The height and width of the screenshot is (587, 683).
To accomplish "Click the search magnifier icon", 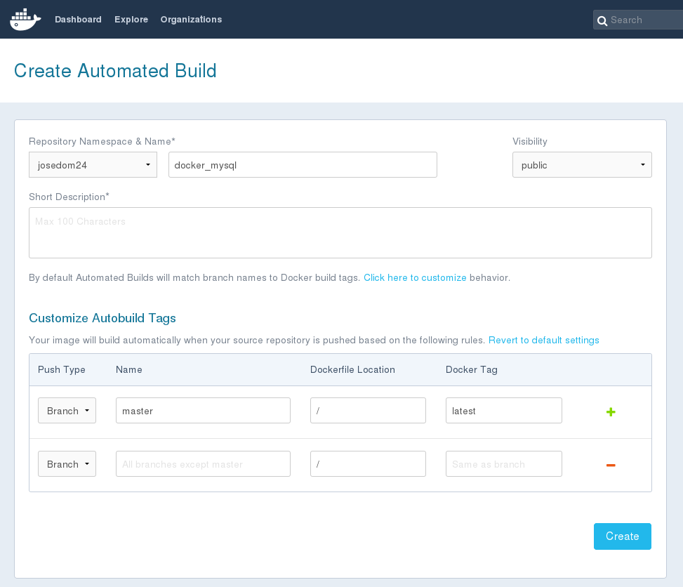I will click(602, 20).
